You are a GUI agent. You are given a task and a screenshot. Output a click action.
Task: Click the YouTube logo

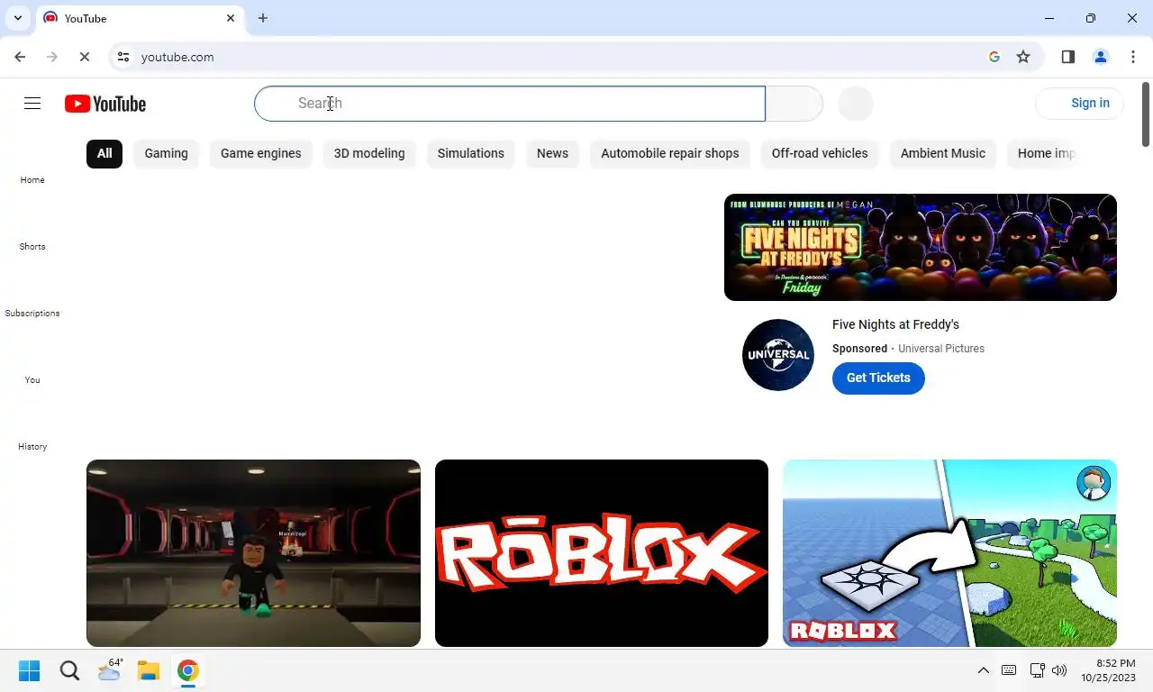pyautogui.click(x=105, y=104)
